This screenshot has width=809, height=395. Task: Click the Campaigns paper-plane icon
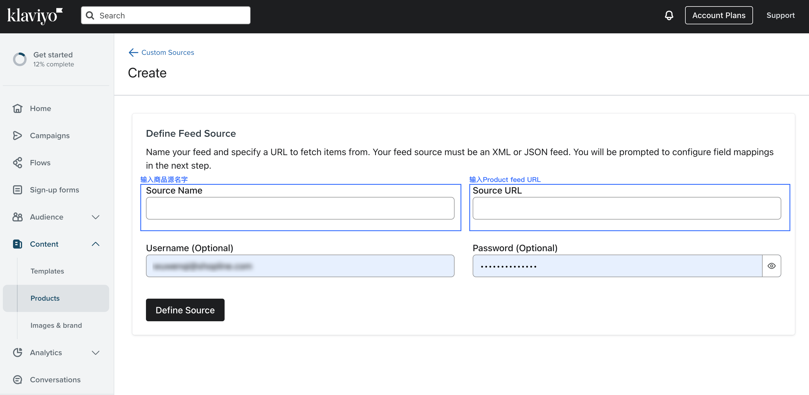coord(17,136)
